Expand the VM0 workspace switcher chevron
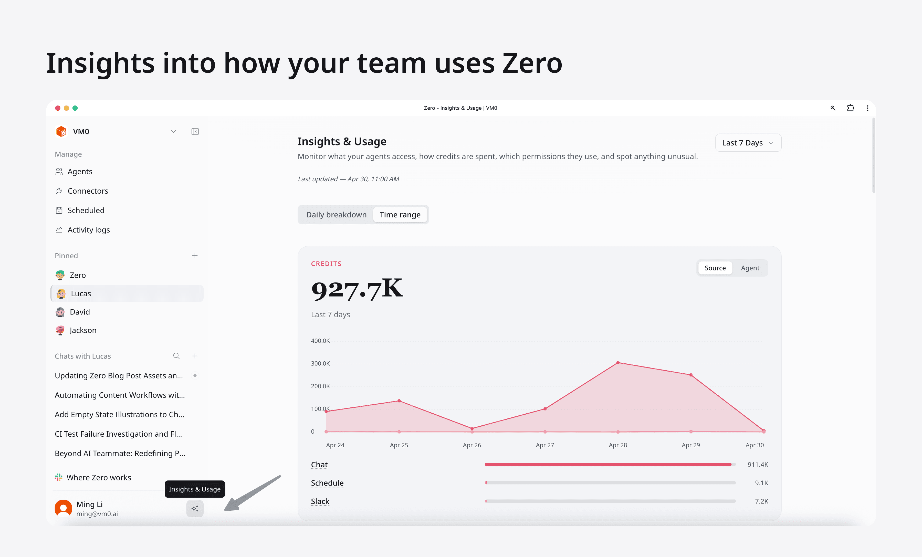Screen dimensions: 922x557 (x=173, y=131)
